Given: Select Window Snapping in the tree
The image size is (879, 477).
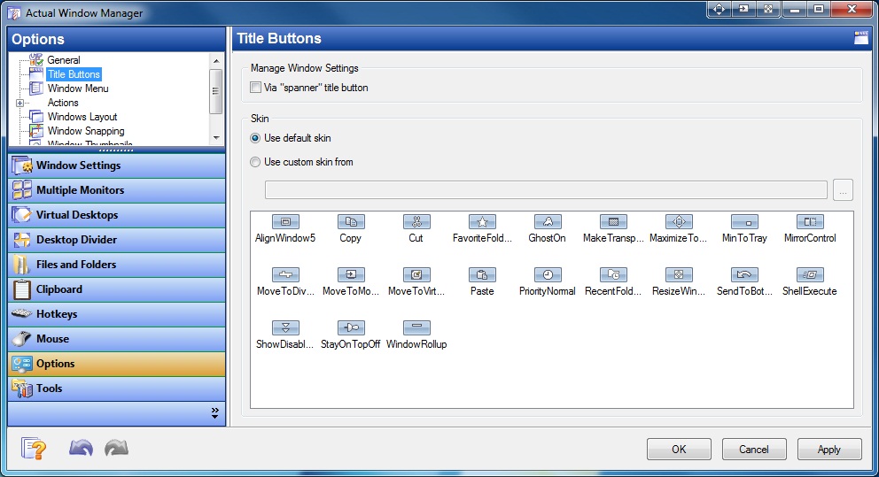Looking at the screenshot, I should point(86,131).
